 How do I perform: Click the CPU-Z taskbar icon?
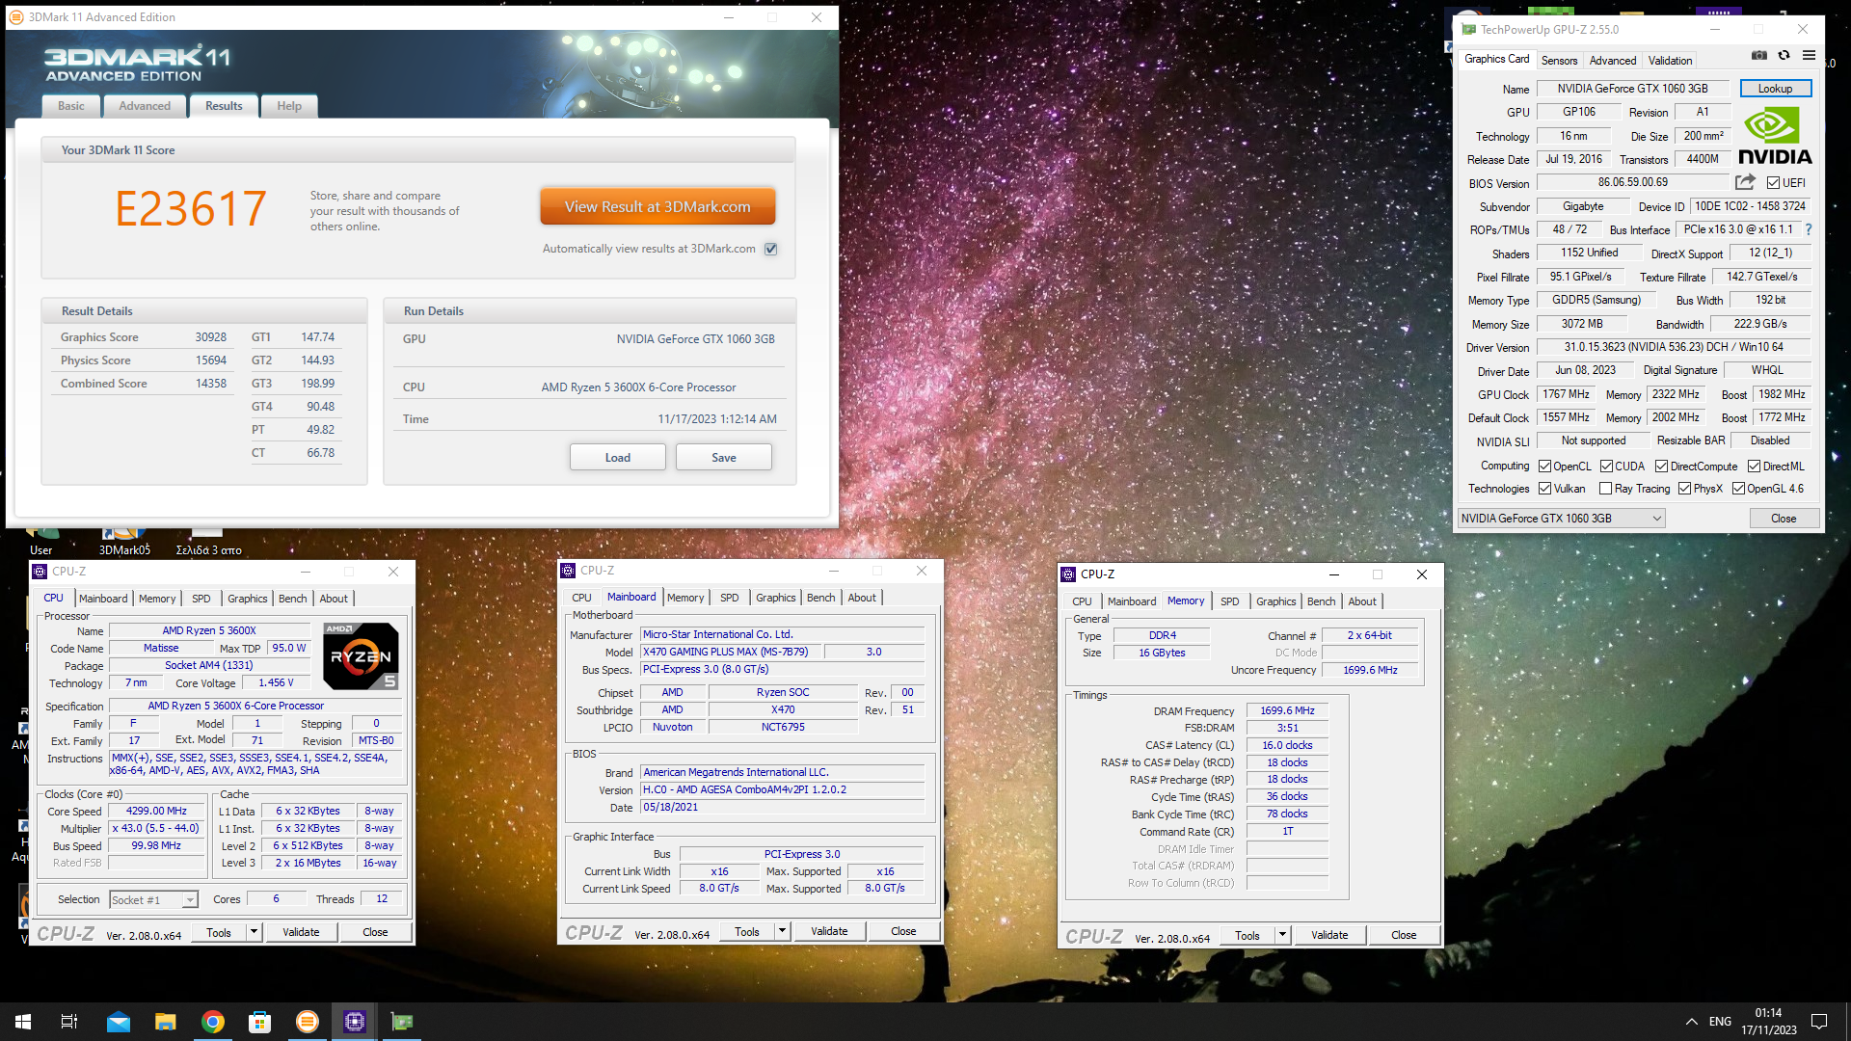354,1022
